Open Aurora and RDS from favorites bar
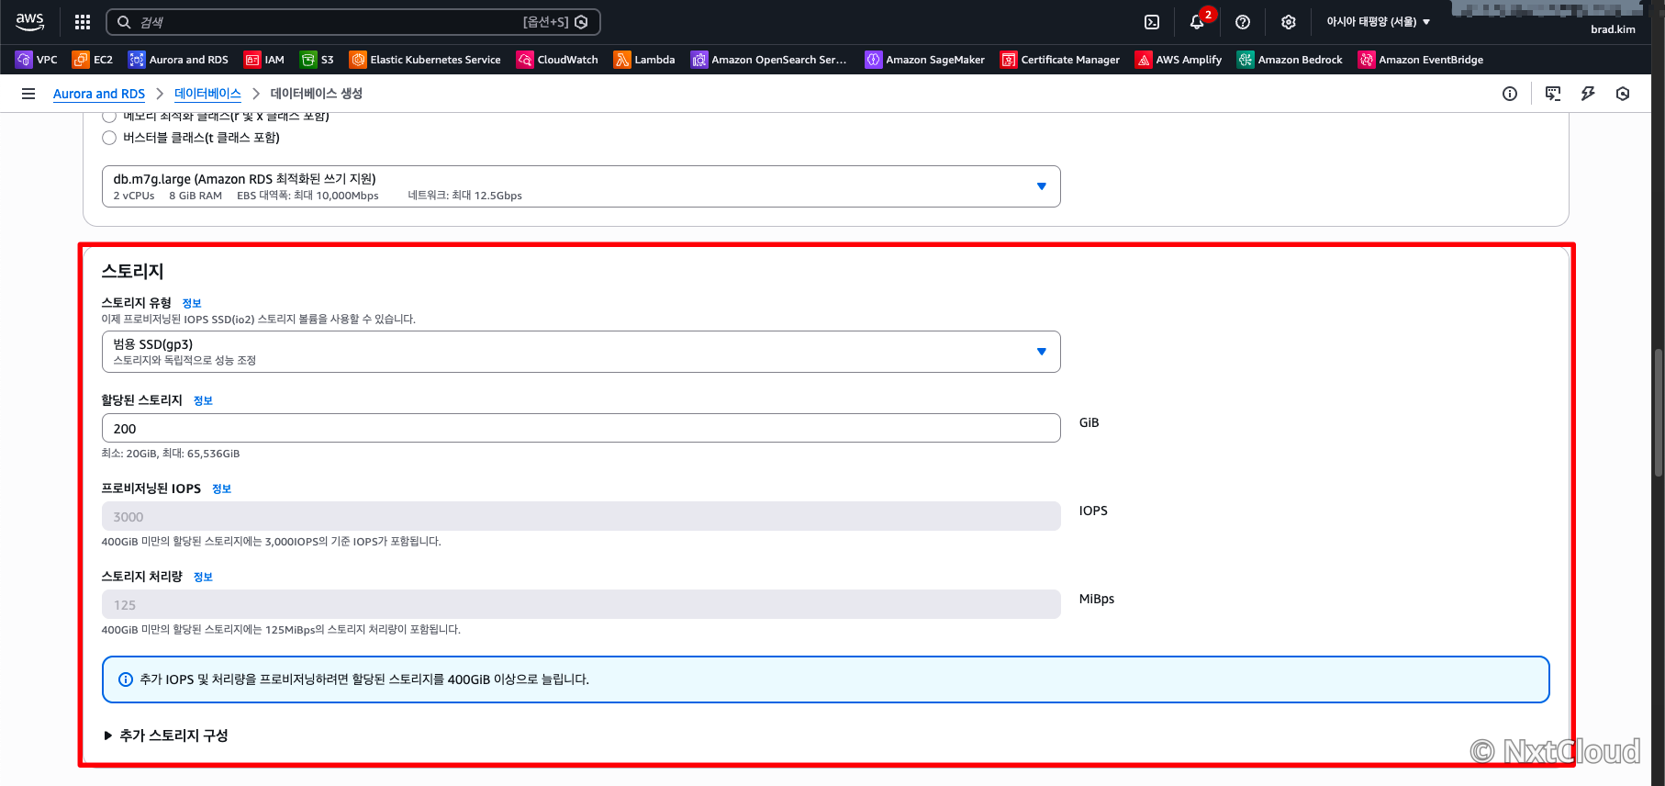This screenshot has width=1665, height=786. point(178,60)
